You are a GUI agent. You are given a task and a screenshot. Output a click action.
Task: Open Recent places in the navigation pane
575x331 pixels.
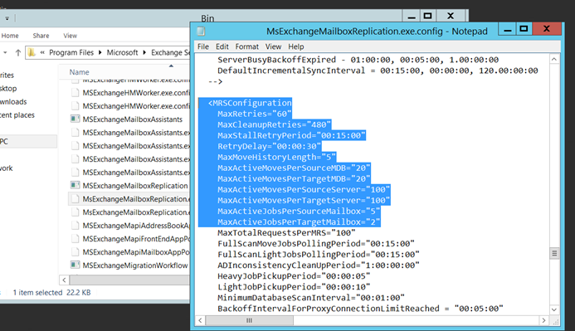pyautogui.click(x=17, y=114)
